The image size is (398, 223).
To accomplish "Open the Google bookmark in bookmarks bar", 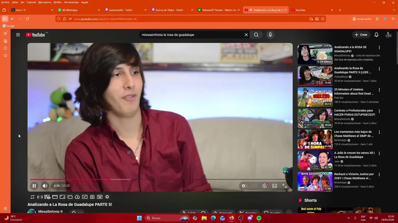I will coord(9,26).
